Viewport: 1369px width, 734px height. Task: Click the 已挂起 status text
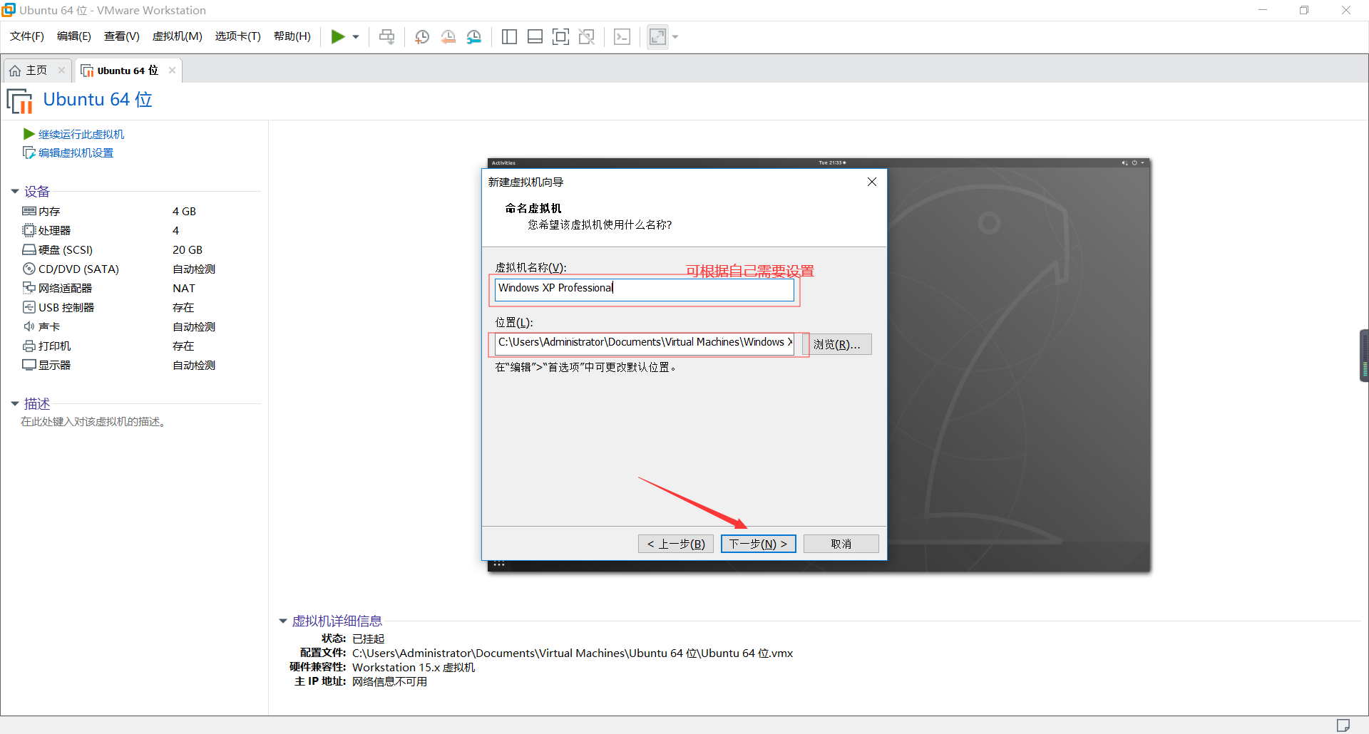point(368,639)
